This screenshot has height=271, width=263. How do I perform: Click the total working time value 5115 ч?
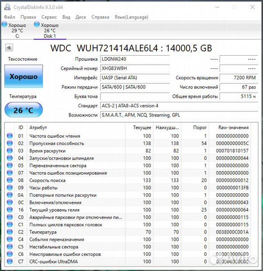pyautogui.click(x=238, y=96)
